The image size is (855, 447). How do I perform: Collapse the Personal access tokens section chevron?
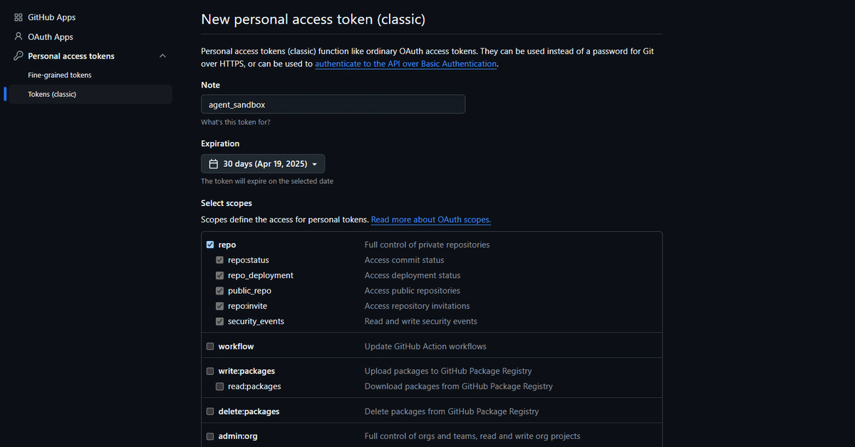(162, 56)
